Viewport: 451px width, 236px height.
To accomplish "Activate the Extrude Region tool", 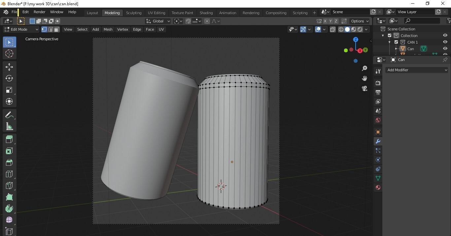I will (x=9, y=140).
